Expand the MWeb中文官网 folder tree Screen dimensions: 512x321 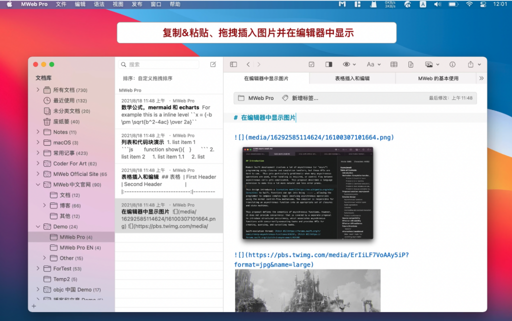[x=38, y=184]
